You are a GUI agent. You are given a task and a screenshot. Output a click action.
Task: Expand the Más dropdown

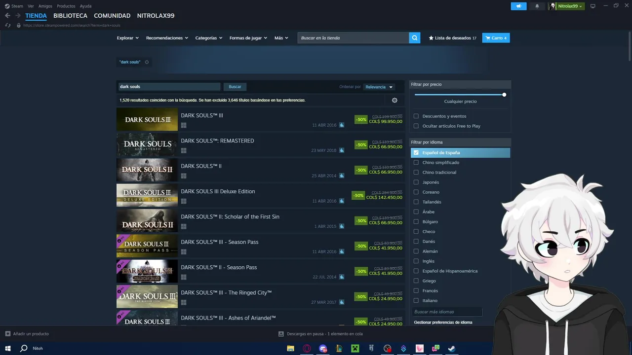pos(281,38)
